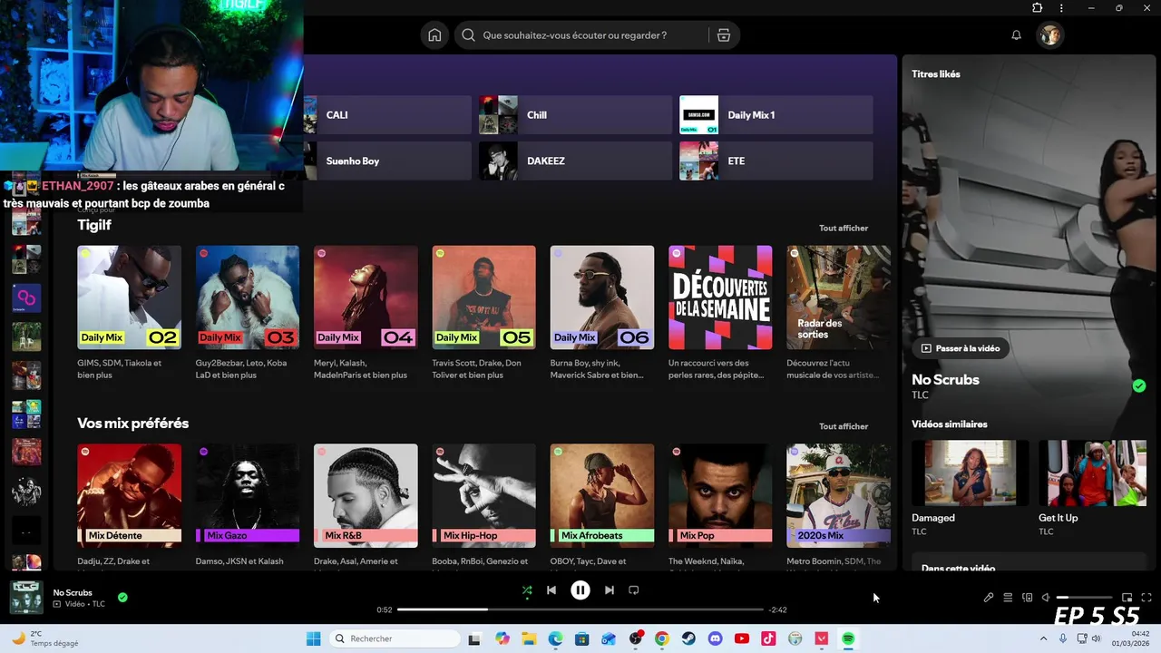Show lyrics with the microphone icon
This screenshot has width=1161, height=653.
coord(989,598)
